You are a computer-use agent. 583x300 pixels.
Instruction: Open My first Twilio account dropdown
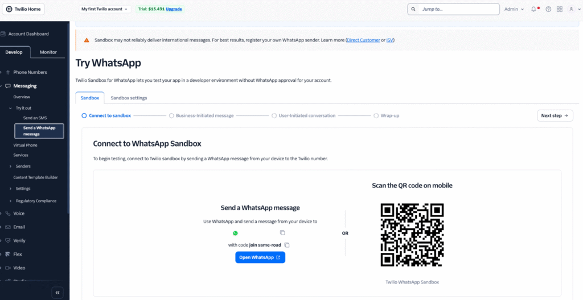tap(105, 9)
